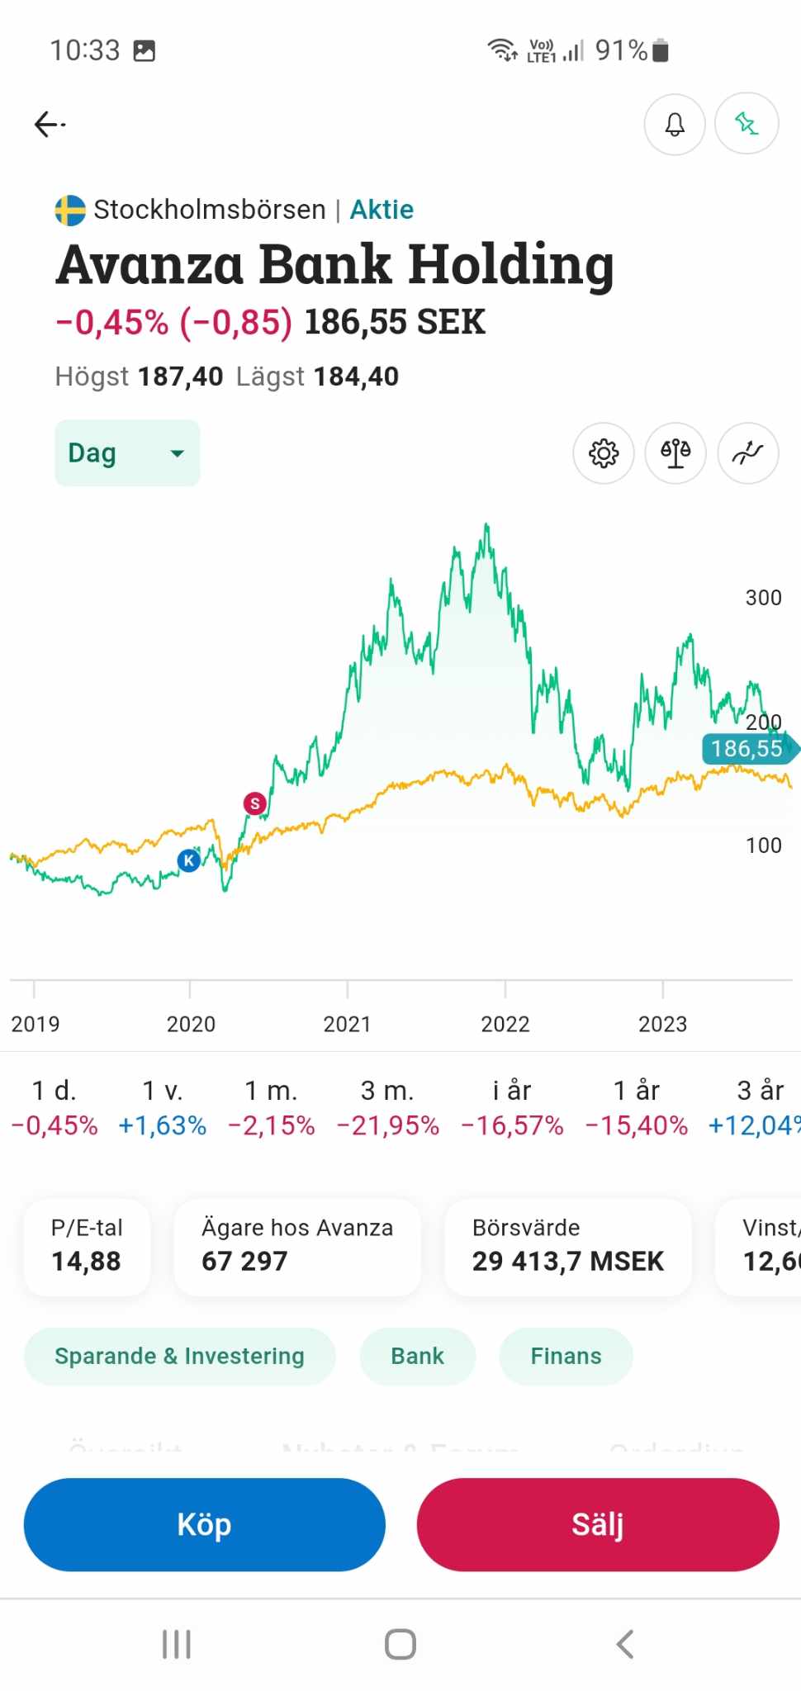Toggle the pin to watchlist icon

(x=746, y=125)
